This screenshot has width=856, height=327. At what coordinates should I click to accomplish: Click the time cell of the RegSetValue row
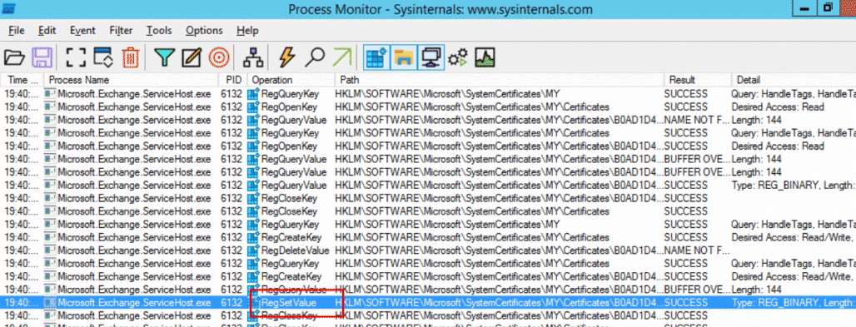(x=22, y=302)
